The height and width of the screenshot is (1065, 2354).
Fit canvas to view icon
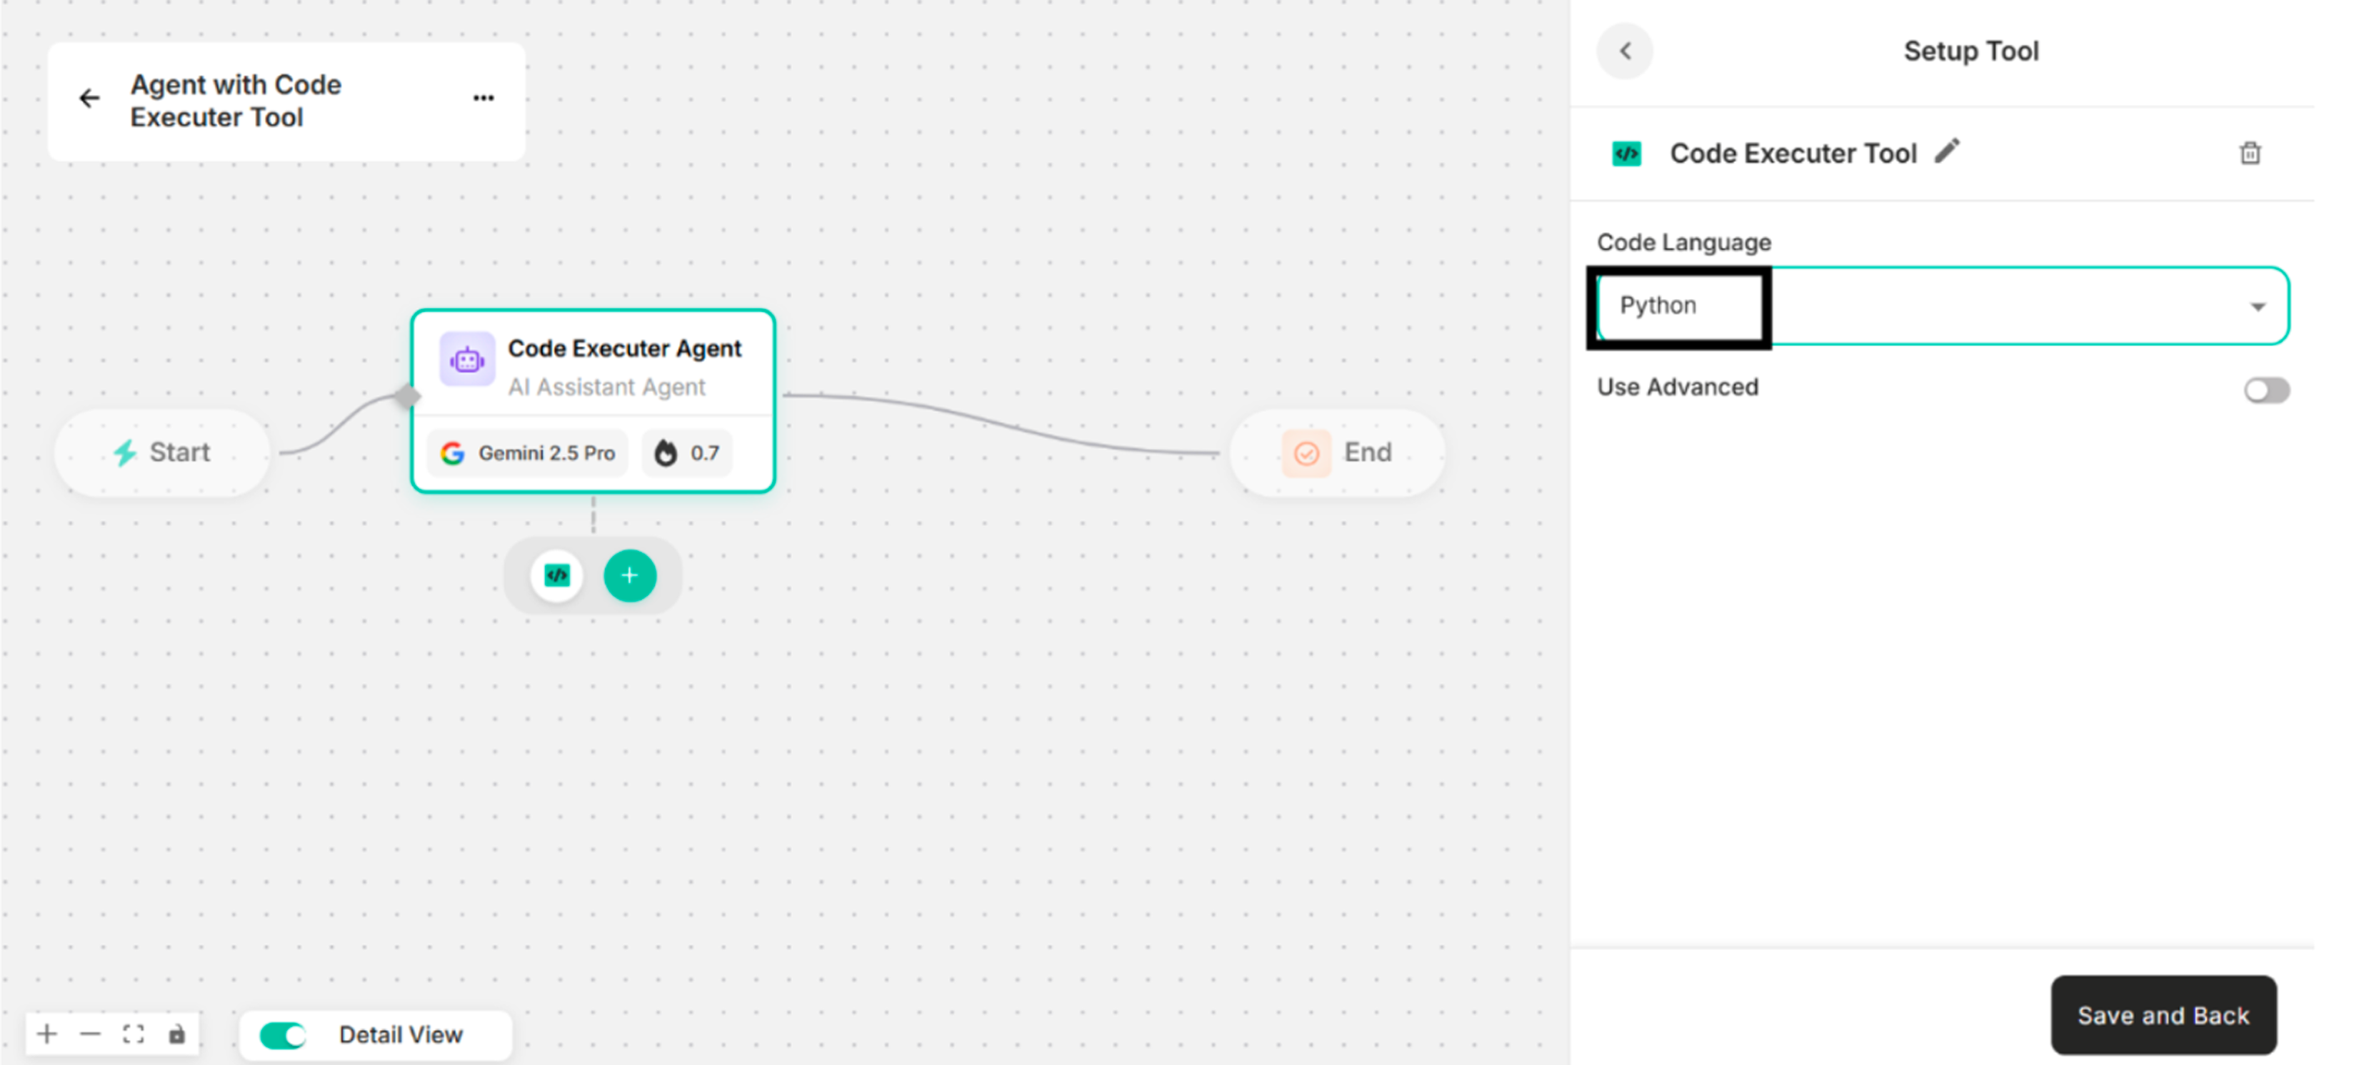(x=134, y=1034)
